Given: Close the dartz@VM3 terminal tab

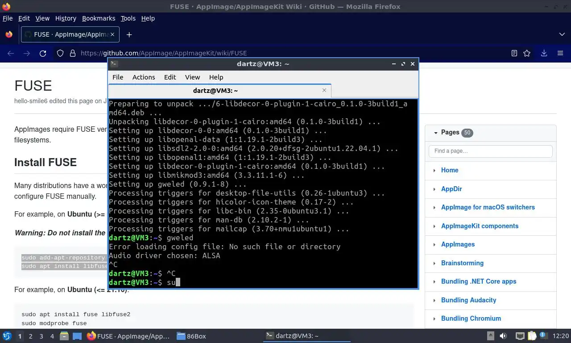Looking at the screenshot, I should pos(324,90).
